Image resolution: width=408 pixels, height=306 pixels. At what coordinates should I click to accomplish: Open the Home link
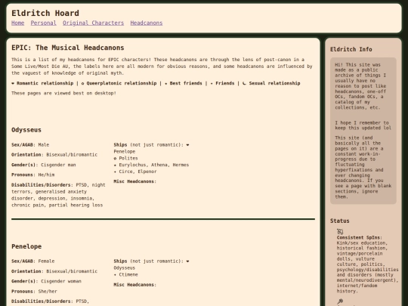tap(17, 23)
